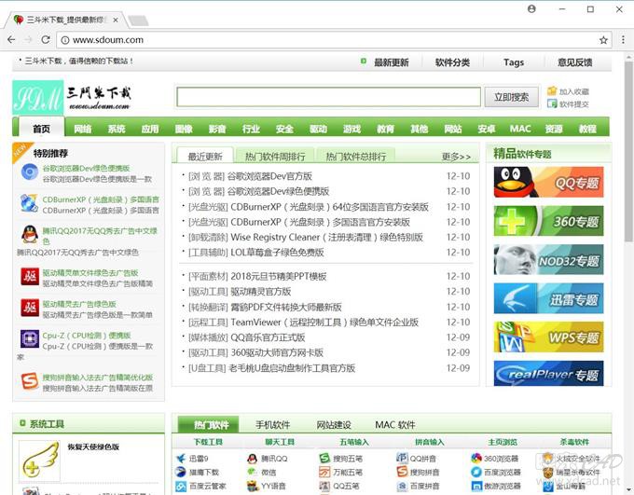This screenshot has width=634, height=495.
Task: Open the Tags top link
Action: click(x=514, y=62)
